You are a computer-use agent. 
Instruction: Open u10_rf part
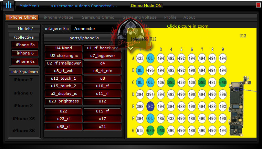(x=103, y=86)
